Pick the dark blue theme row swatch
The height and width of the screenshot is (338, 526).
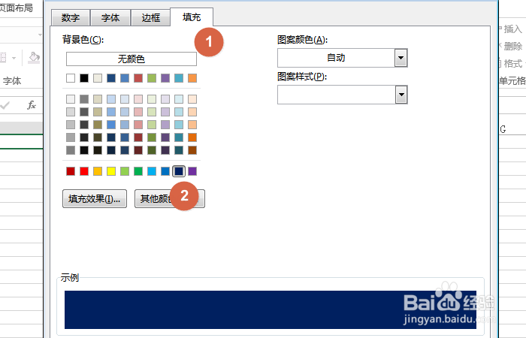pos(111,78)
